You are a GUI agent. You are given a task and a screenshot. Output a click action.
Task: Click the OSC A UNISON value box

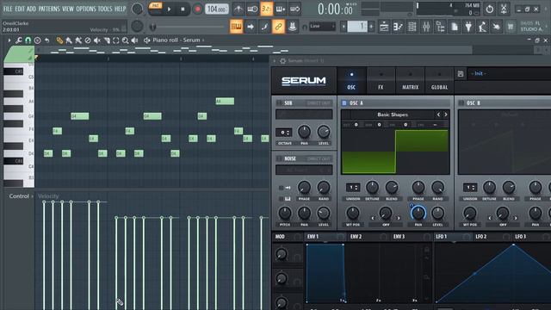tap(353, 188)
